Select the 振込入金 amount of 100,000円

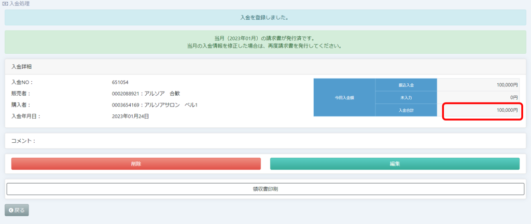coord(507,85)
